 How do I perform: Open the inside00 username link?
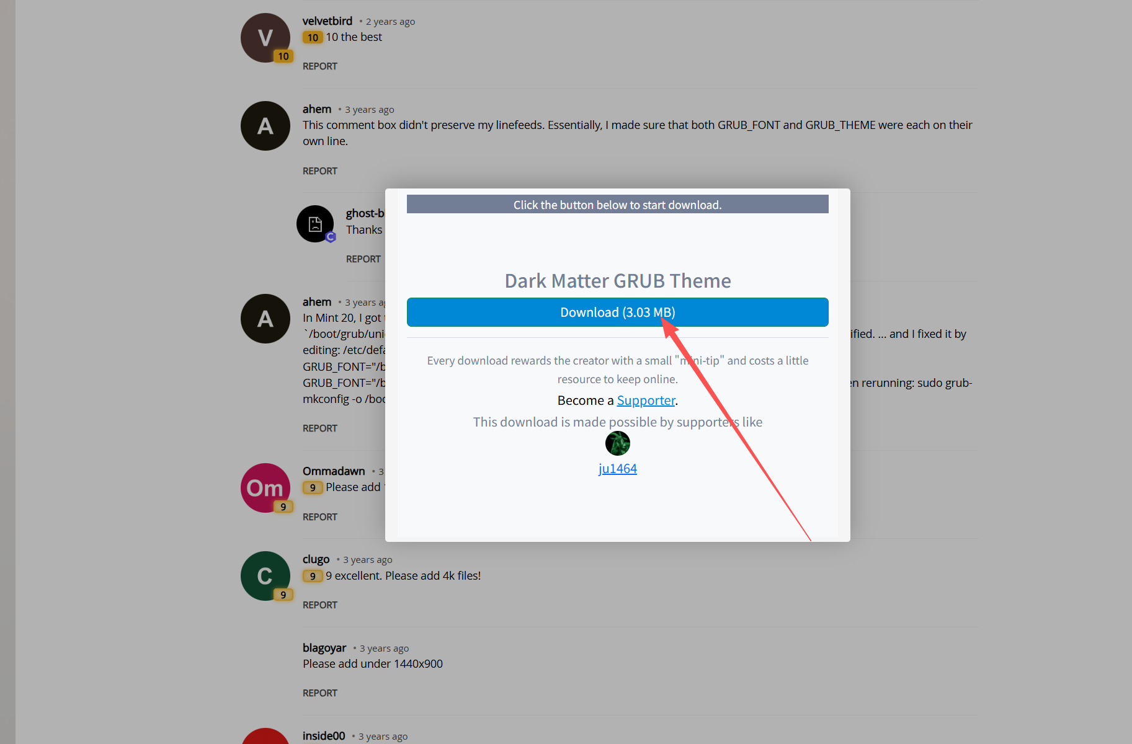[x=323, y=736]
